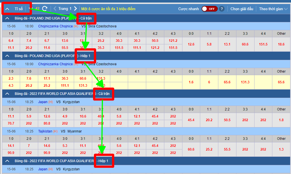Click the Japan team link in Cả trận
Viewport: 291px width, 174px height.
click(43, 102)
